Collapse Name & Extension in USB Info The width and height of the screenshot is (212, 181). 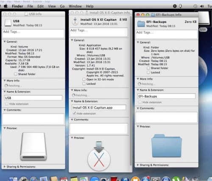(x=5, y=92)
